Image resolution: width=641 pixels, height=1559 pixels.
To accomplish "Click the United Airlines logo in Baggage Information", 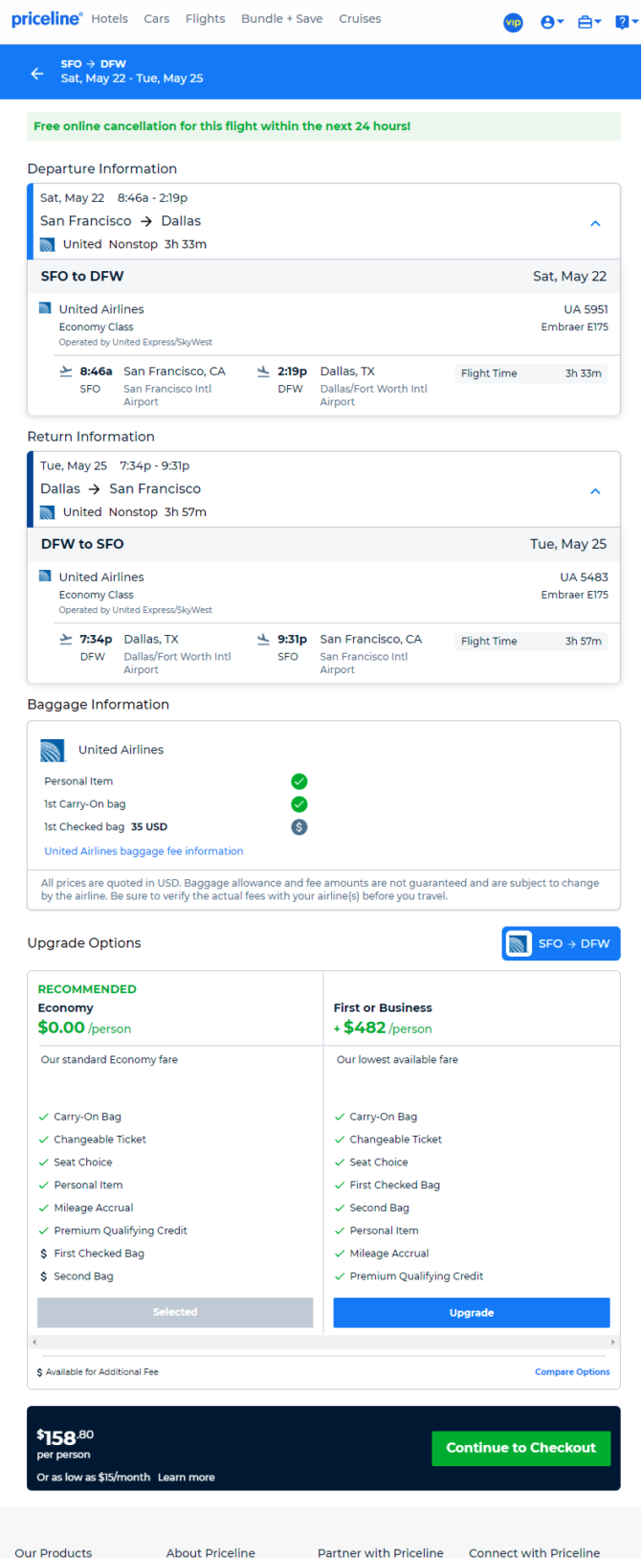I will pyautogui.click(x=53, y=751).
